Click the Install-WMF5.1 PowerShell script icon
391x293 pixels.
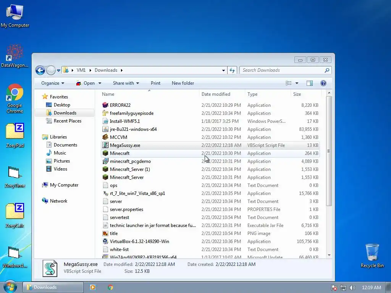tap(105, 121)
